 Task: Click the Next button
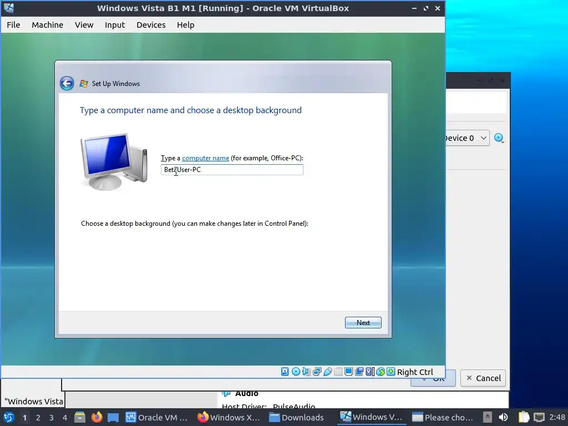click(363, 322)
